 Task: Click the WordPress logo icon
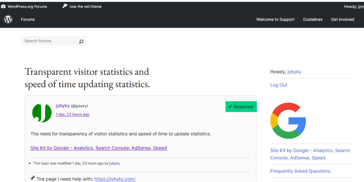8,19
